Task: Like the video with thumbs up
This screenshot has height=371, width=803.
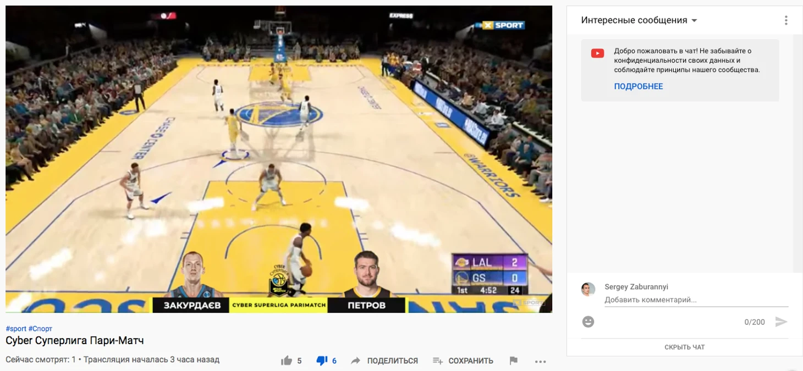Action: pyautogui.click(x=287, y=361)
